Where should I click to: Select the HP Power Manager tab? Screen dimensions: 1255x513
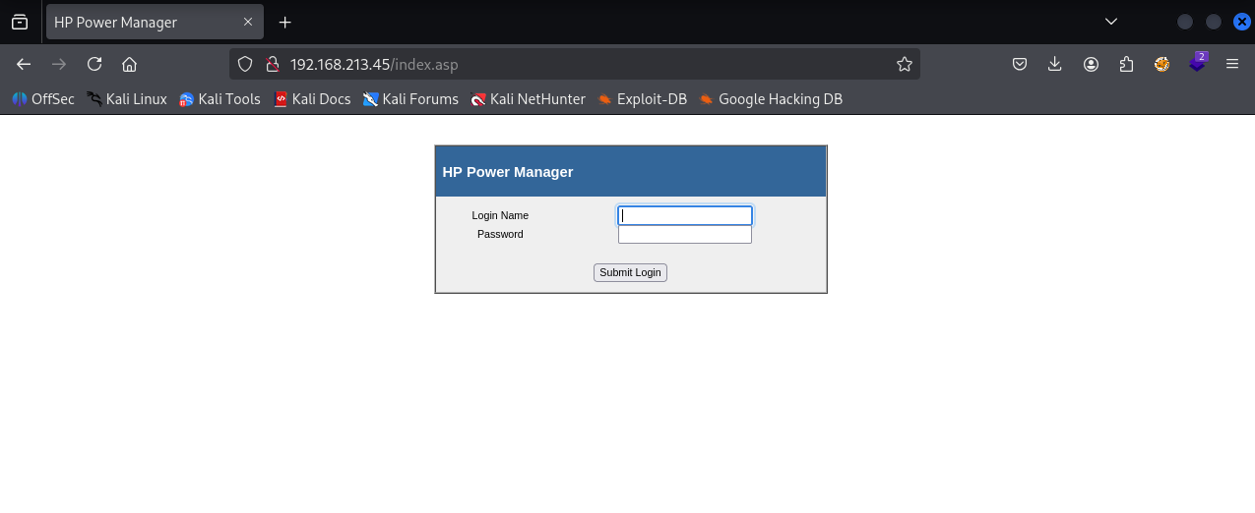click(x=138, y=22)
